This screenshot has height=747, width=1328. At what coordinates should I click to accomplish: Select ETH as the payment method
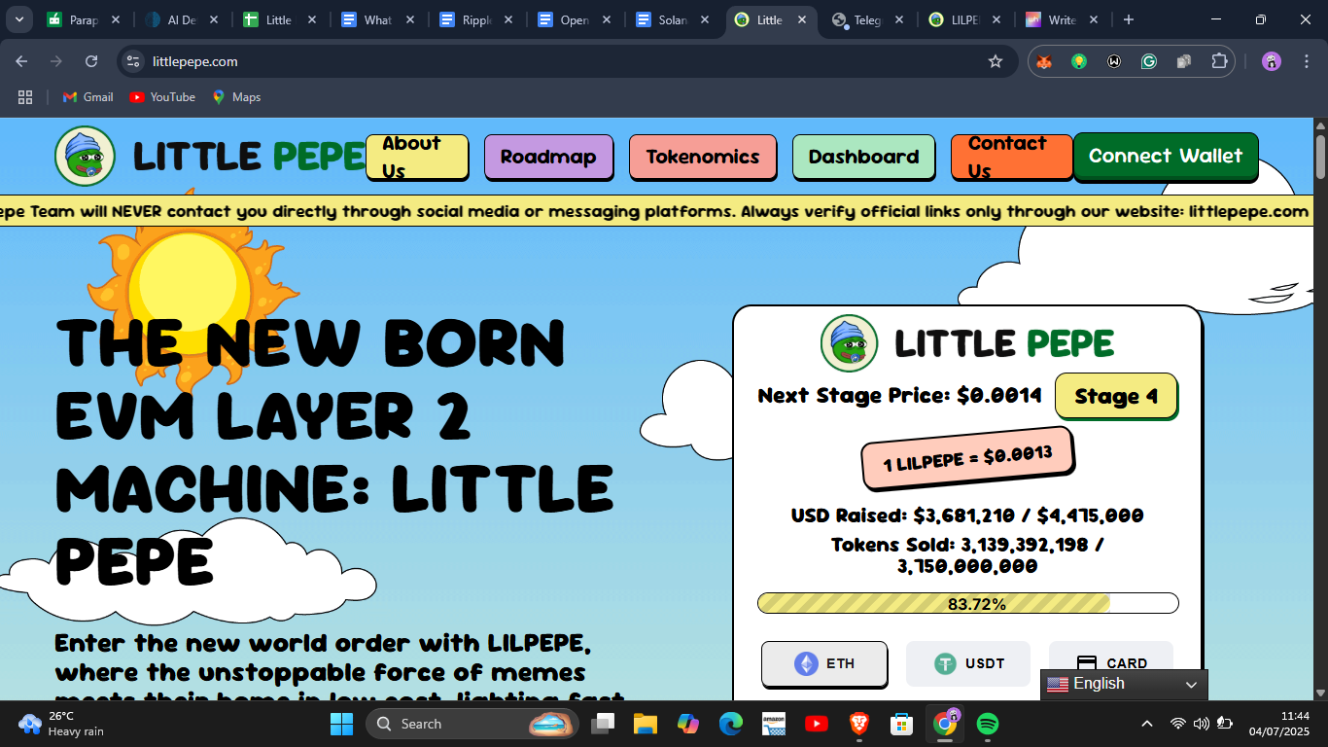pyautogui.click(x=824, y=663)
